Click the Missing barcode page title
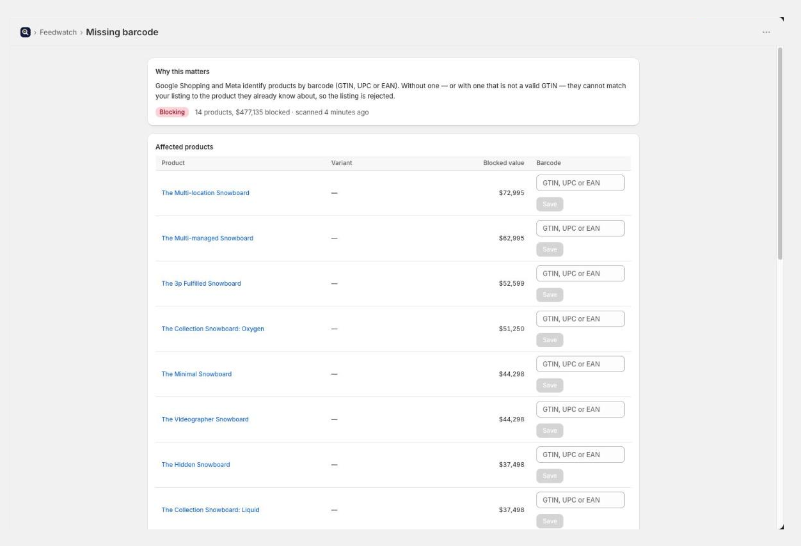The width and height of the screenshot is (801, 546). coord(122,32)
